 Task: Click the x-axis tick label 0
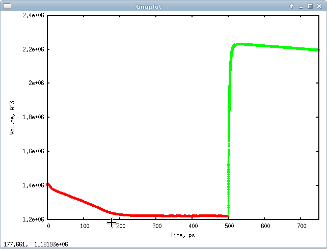coord(48,226)
